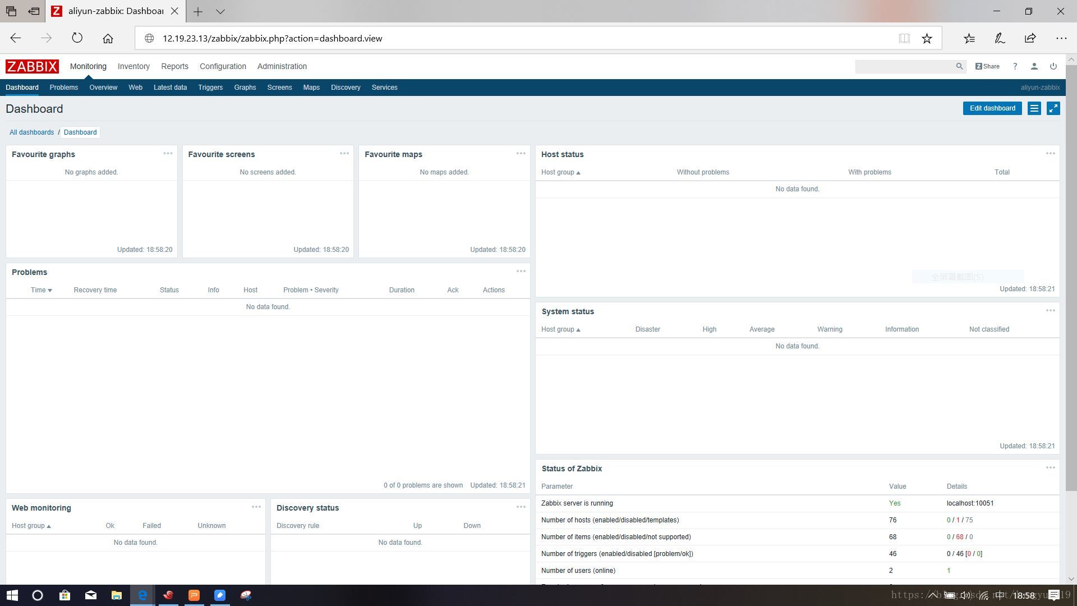Click the search magnifier icon

(959, 66)
